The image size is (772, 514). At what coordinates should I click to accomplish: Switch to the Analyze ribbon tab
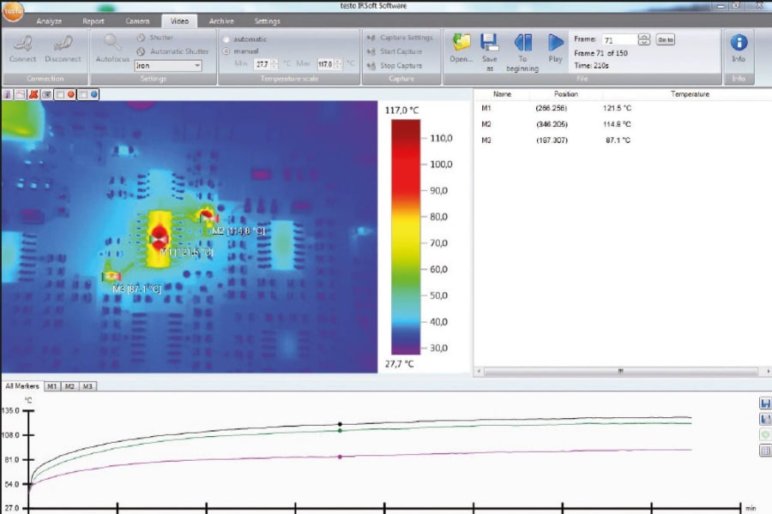coord(49,21)
